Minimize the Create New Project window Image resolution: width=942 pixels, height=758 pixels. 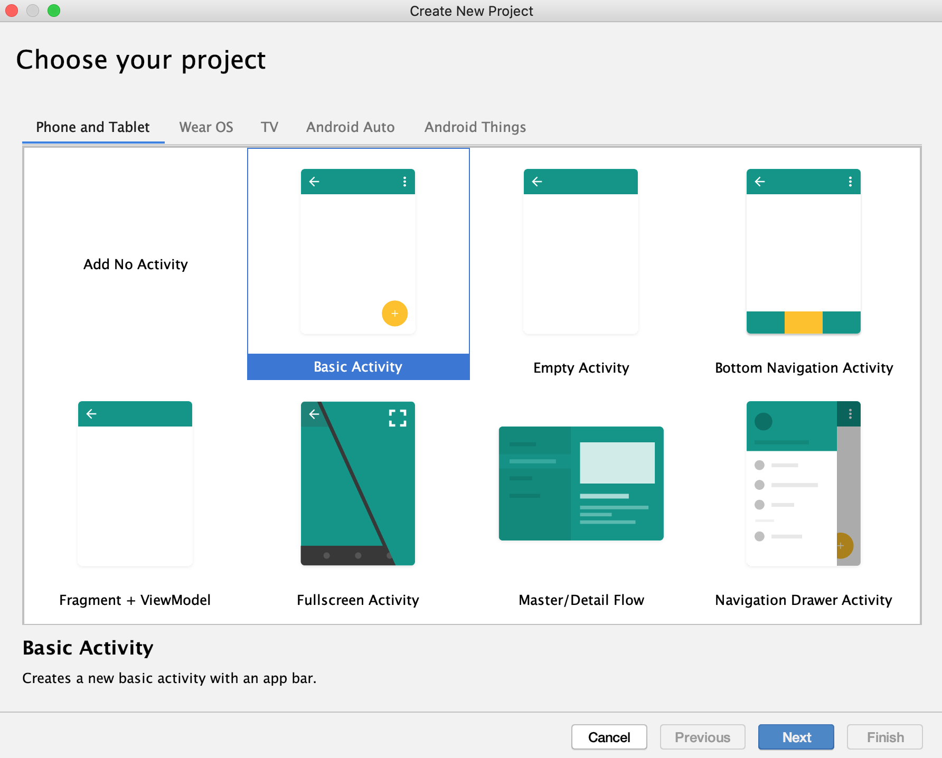click(x=32, y=10)
